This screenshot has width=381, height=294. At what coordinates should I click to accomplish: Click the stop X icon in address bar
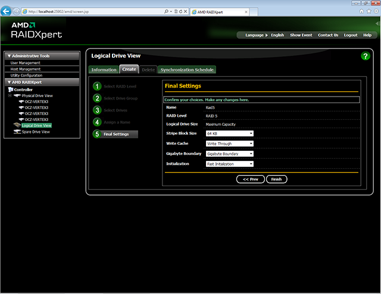pos(185,11)
